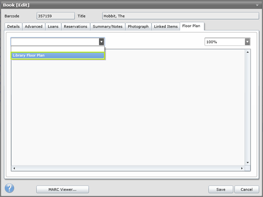Click the blue help question mark icon
Image resolution: width=263 pixels, height=197 pixels.
click(x=9, y=188)
